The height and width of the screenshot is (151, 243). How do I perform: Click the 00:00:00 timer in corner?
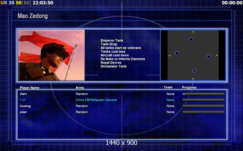point(232,3)
